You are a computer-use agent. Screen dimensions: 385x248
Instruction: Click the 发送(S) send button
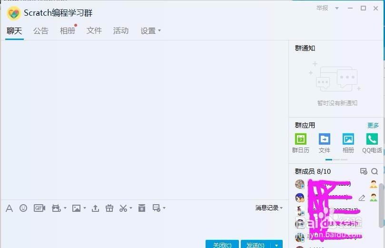coord(256,244)
